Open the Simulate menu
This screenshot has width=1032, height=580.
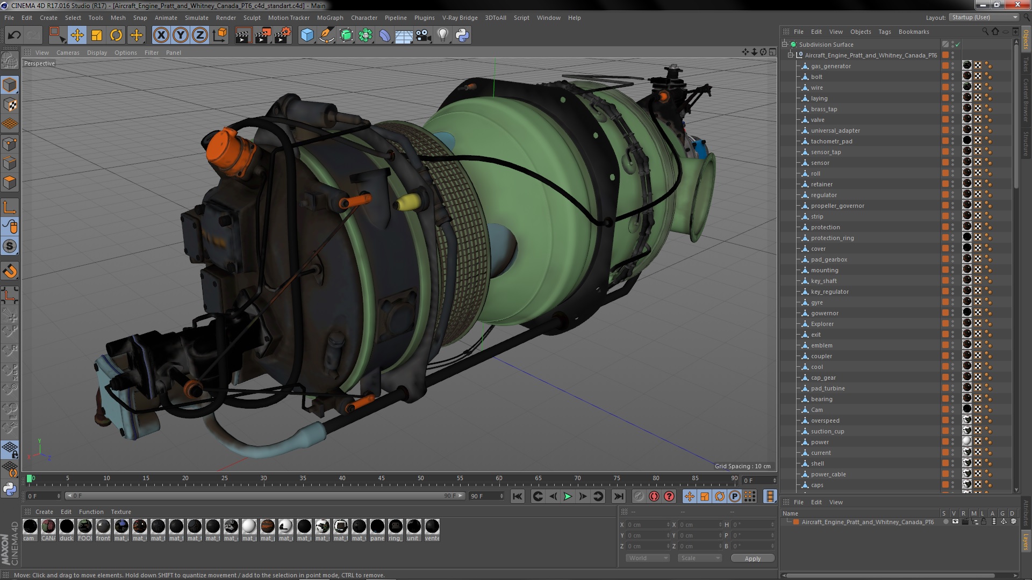(x=196, y=18)
